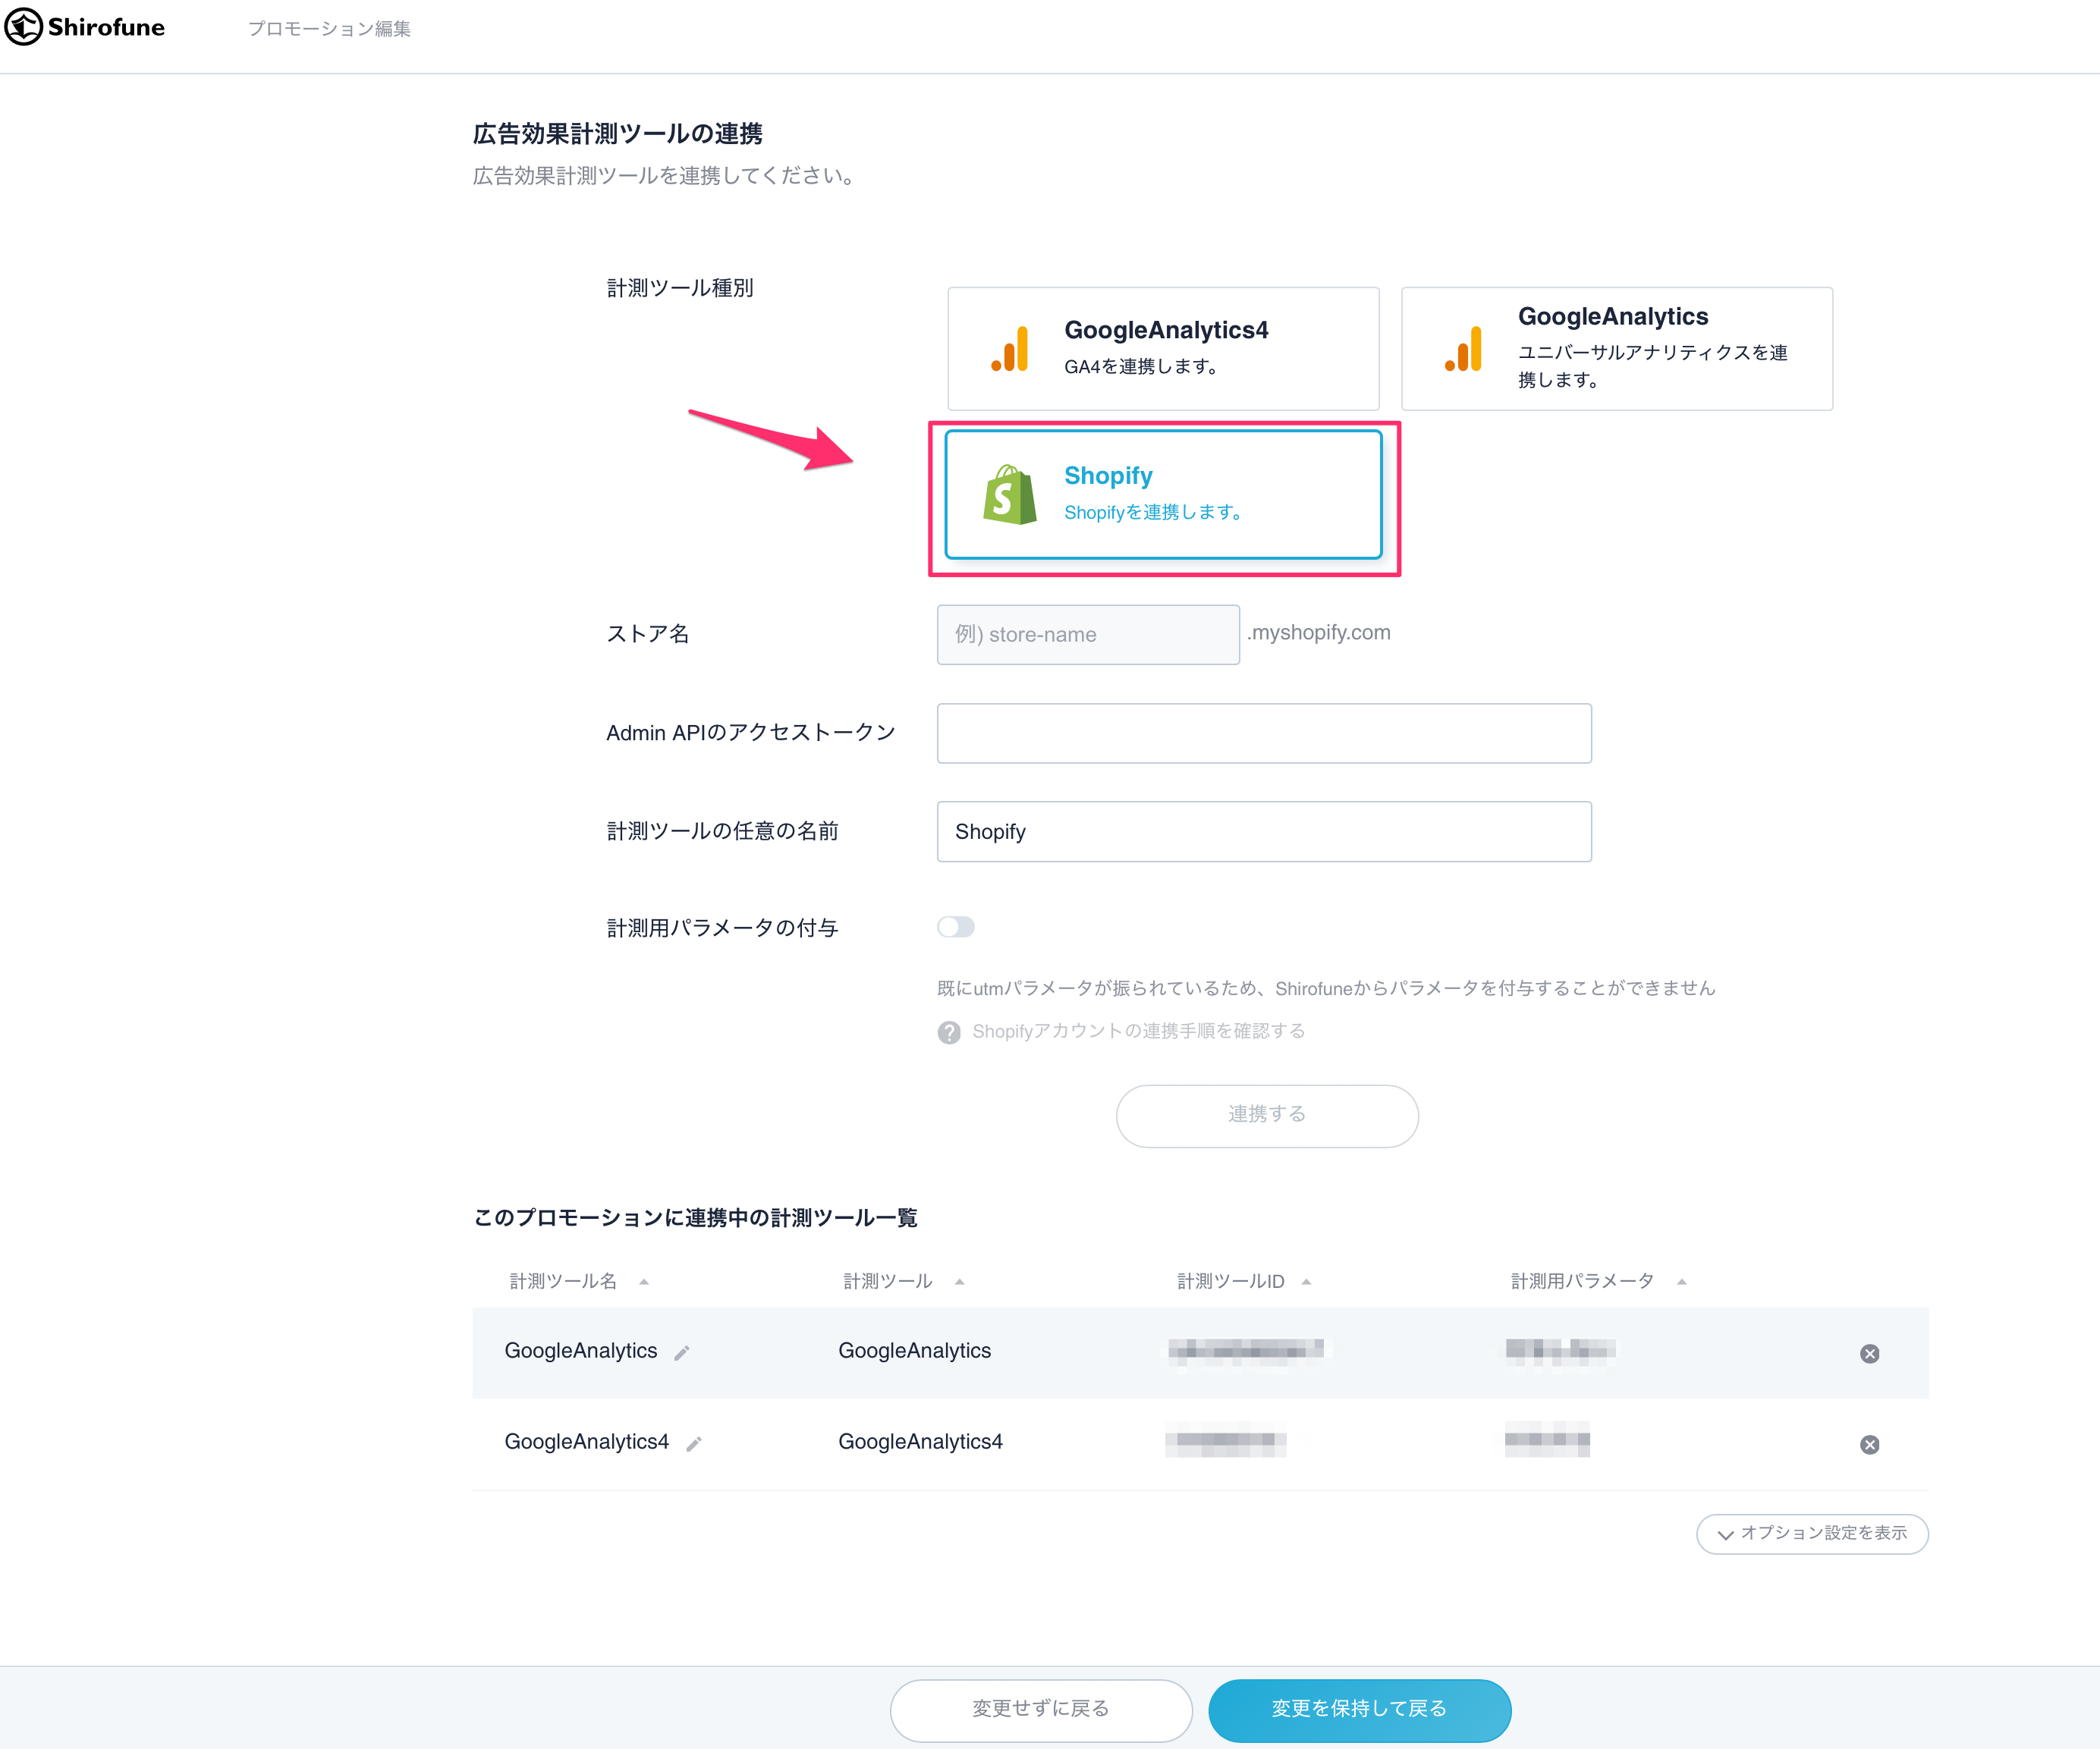Edit the GoogleAnalytics row name pencil icon
This screenshot has height=1749, width=2100.
click(682, 1353)
